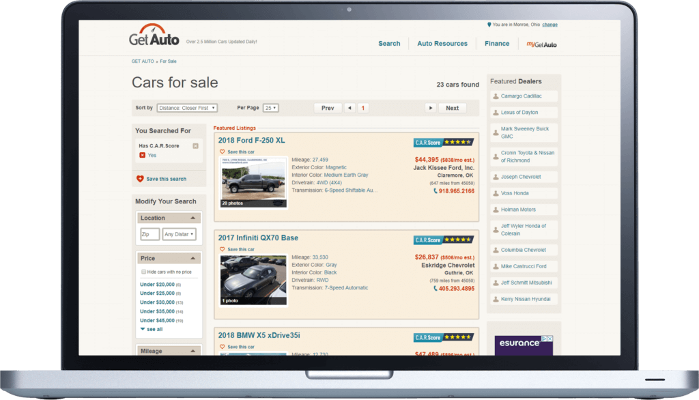The height and width of the screenshot is (400, 699).
Task: Open the Search menu
Action: coord(389,44)
